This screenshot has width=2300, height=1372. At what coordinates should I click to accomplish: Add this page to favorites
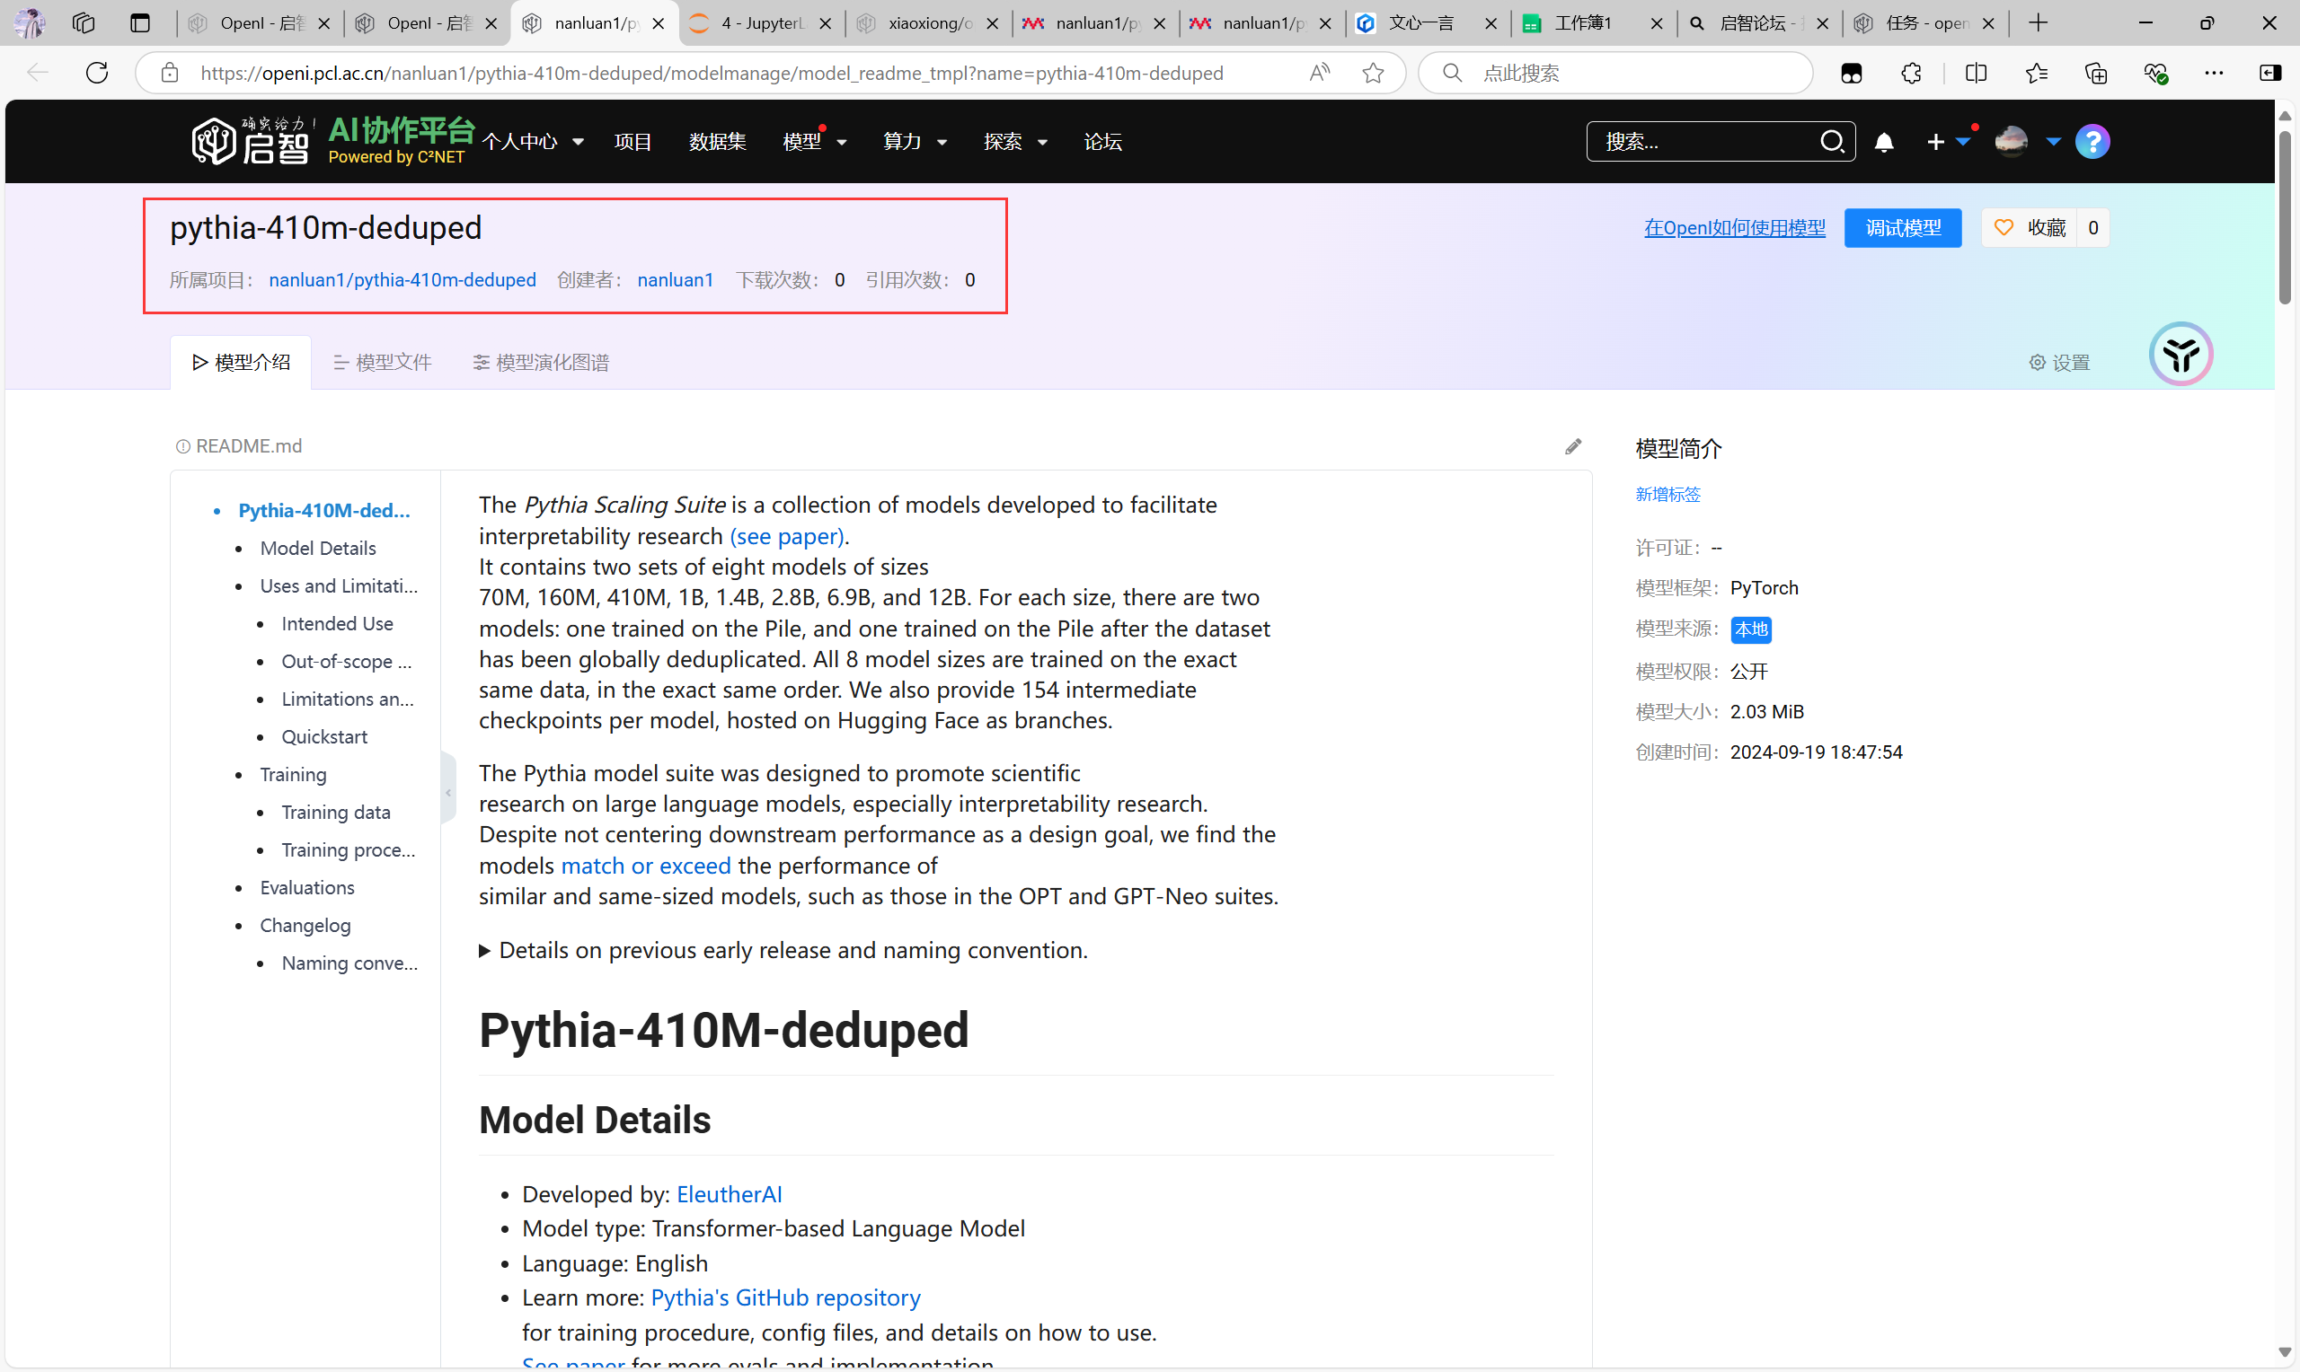click(x=1374, y=73)
